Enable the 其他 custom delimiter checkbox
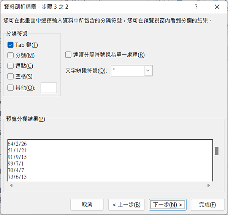228x215 pixels. click(x=11, y=88)
